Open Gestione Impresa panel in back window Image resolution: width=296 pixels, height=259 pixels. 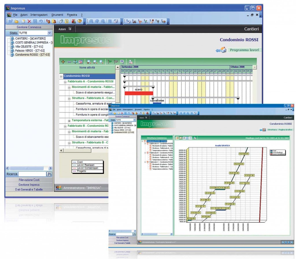coord(29,185)
